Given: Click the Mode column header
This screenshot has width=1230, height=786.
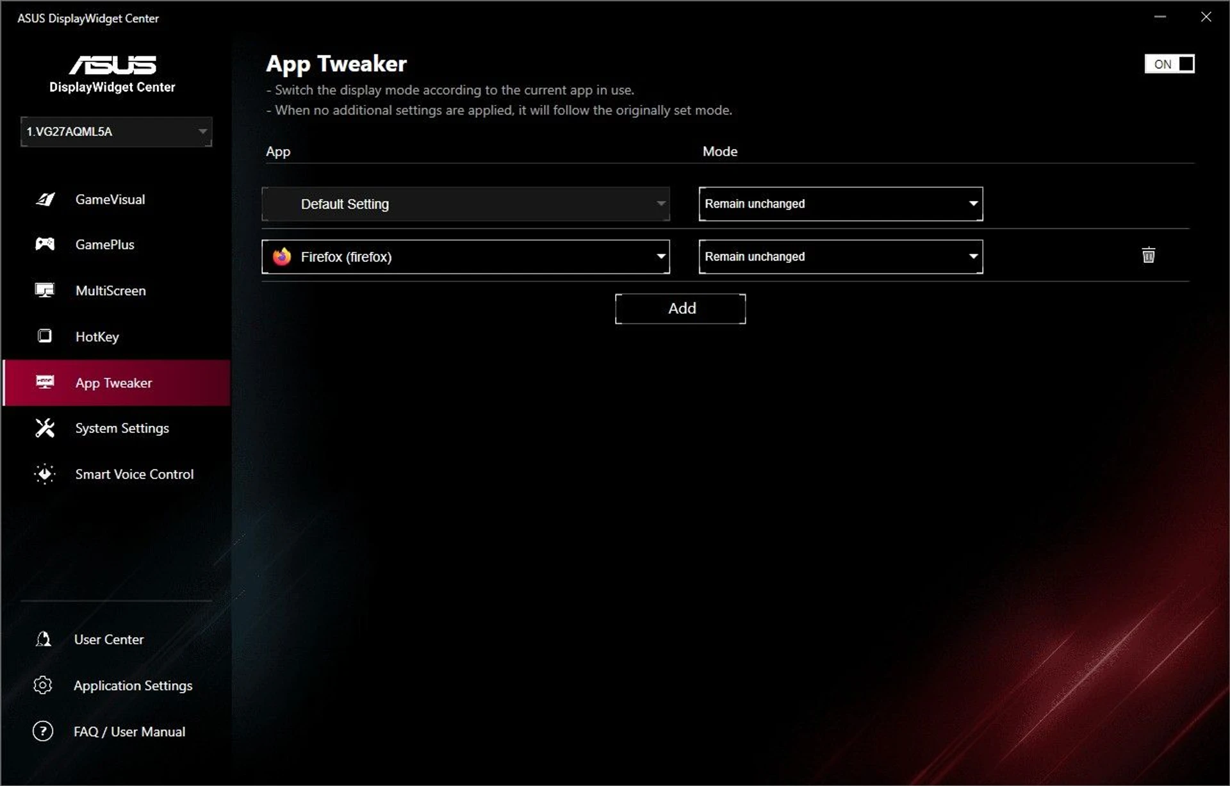Looking at the screenshot, I should [720, 152].
